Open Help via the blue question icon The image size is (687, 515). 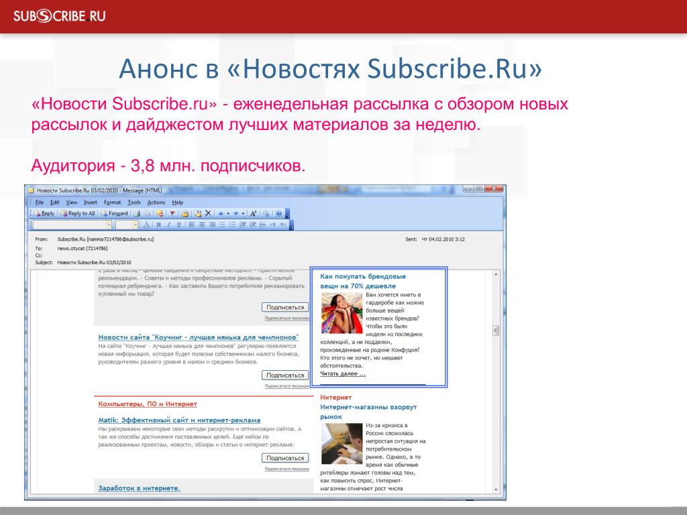click(278, 213)
